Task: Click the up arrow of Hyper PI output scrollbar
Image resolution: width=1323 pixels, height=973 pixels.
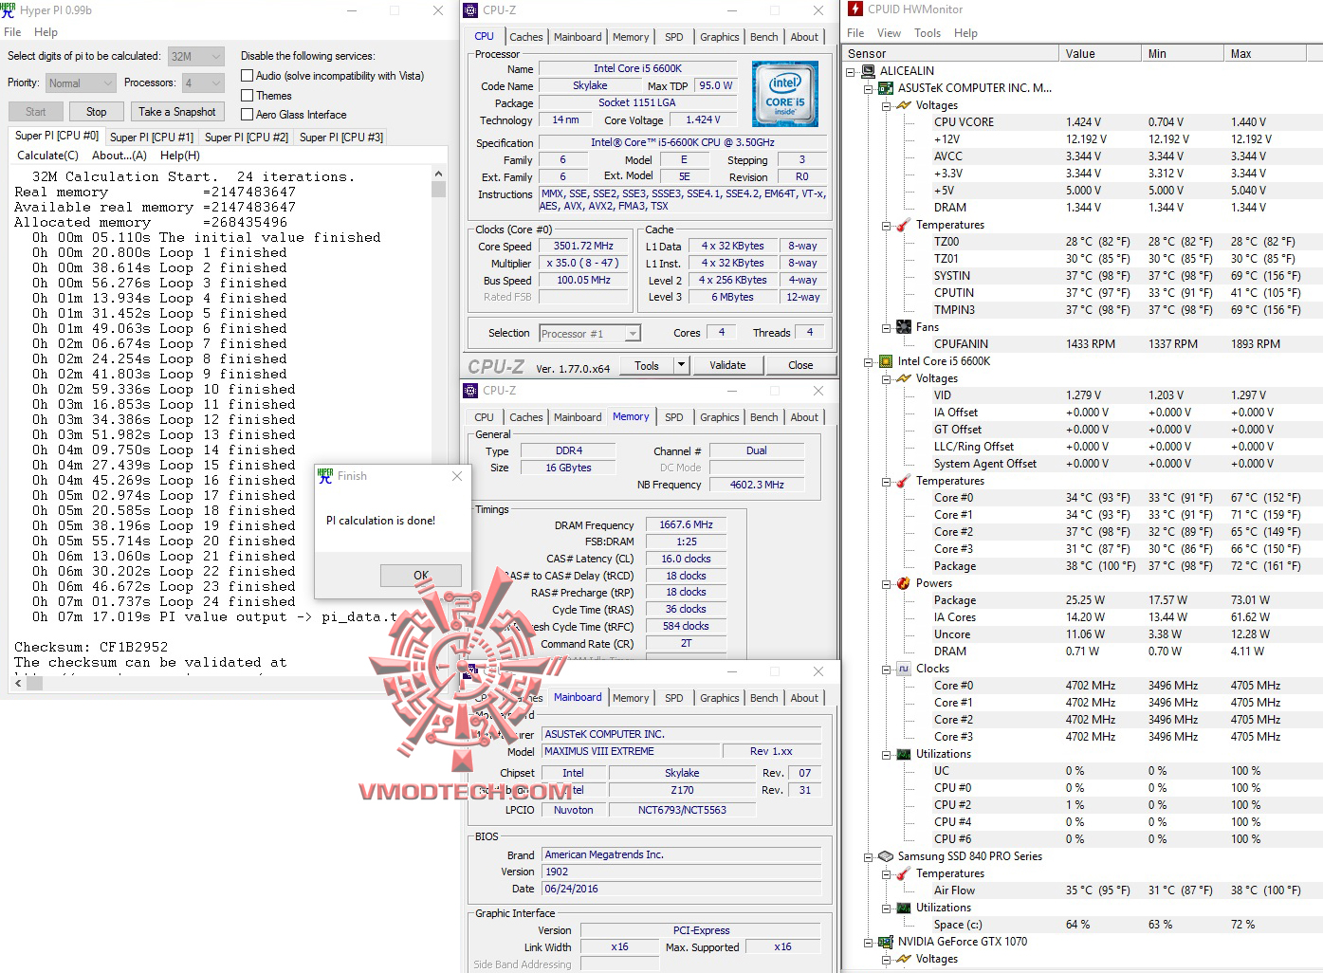Action: click(438, 174)
